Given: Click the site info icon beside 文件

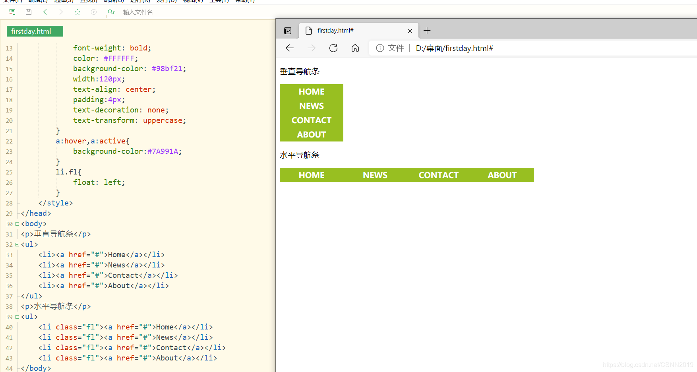Looking at the screenshot, I should pyautogui.click(x=380, y=48).
